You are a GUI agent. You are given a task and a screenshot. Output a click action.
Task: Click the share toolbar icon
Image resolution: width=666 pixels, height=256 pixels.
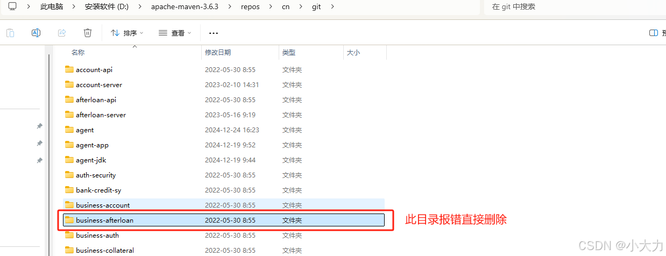click(x=62, y=33)
